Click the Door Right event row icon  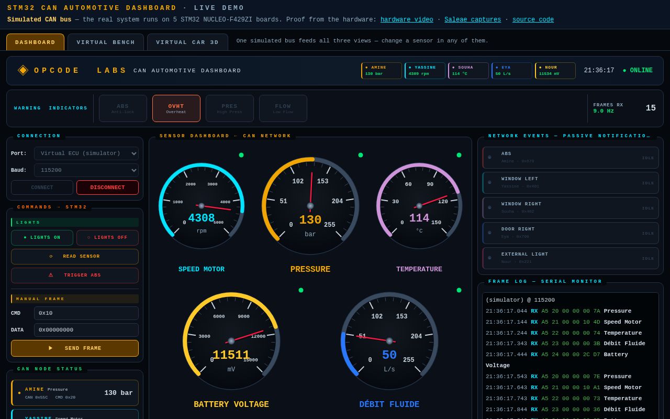coord(490,233)
